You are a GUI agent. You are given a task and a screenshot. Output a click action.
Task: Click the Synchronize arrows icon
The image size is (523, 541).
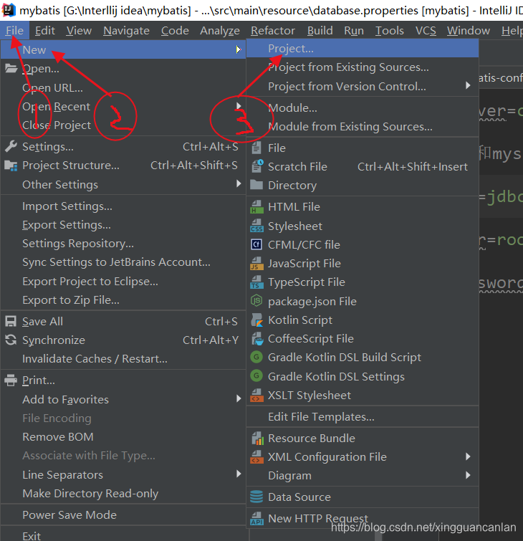tap(11, 340)
